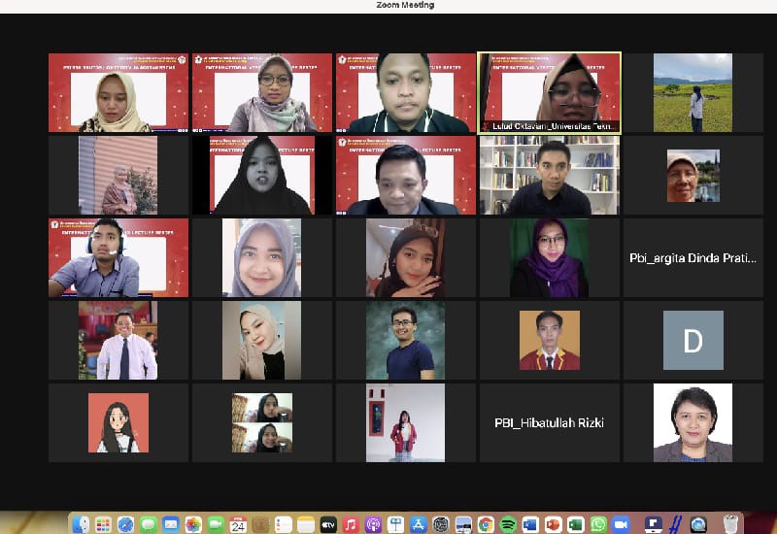The image size is (777, 534).
Task: Open the Trash in the dock
Action: coord(731,524)
